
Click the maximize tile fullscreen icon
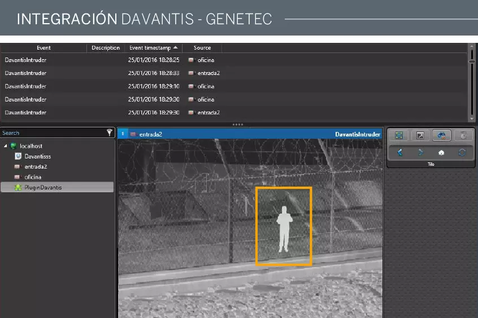(399, 135)
